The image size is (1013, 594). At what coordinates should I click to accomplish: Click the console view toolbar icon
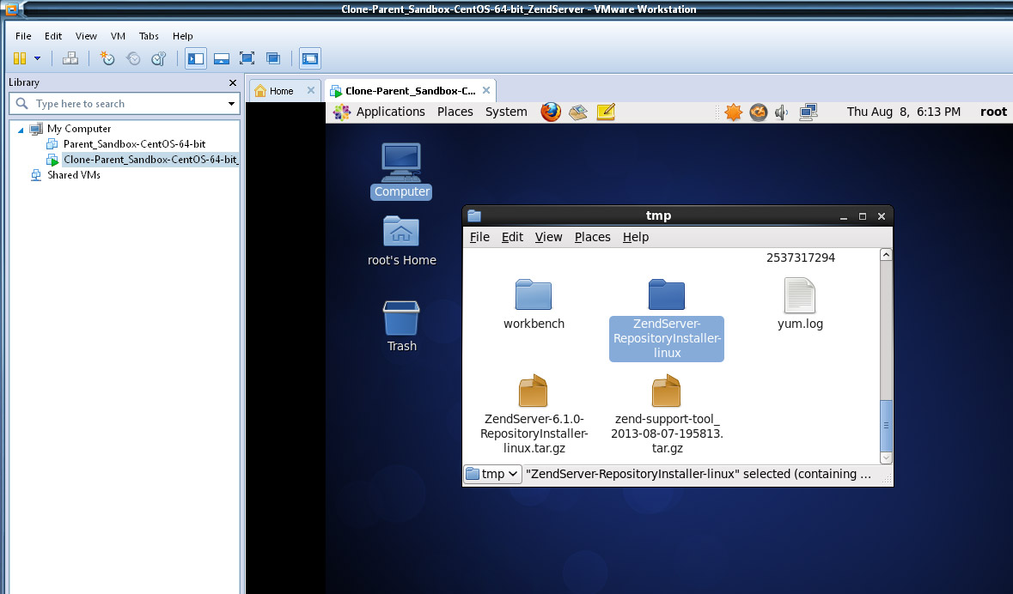[310, 58]
